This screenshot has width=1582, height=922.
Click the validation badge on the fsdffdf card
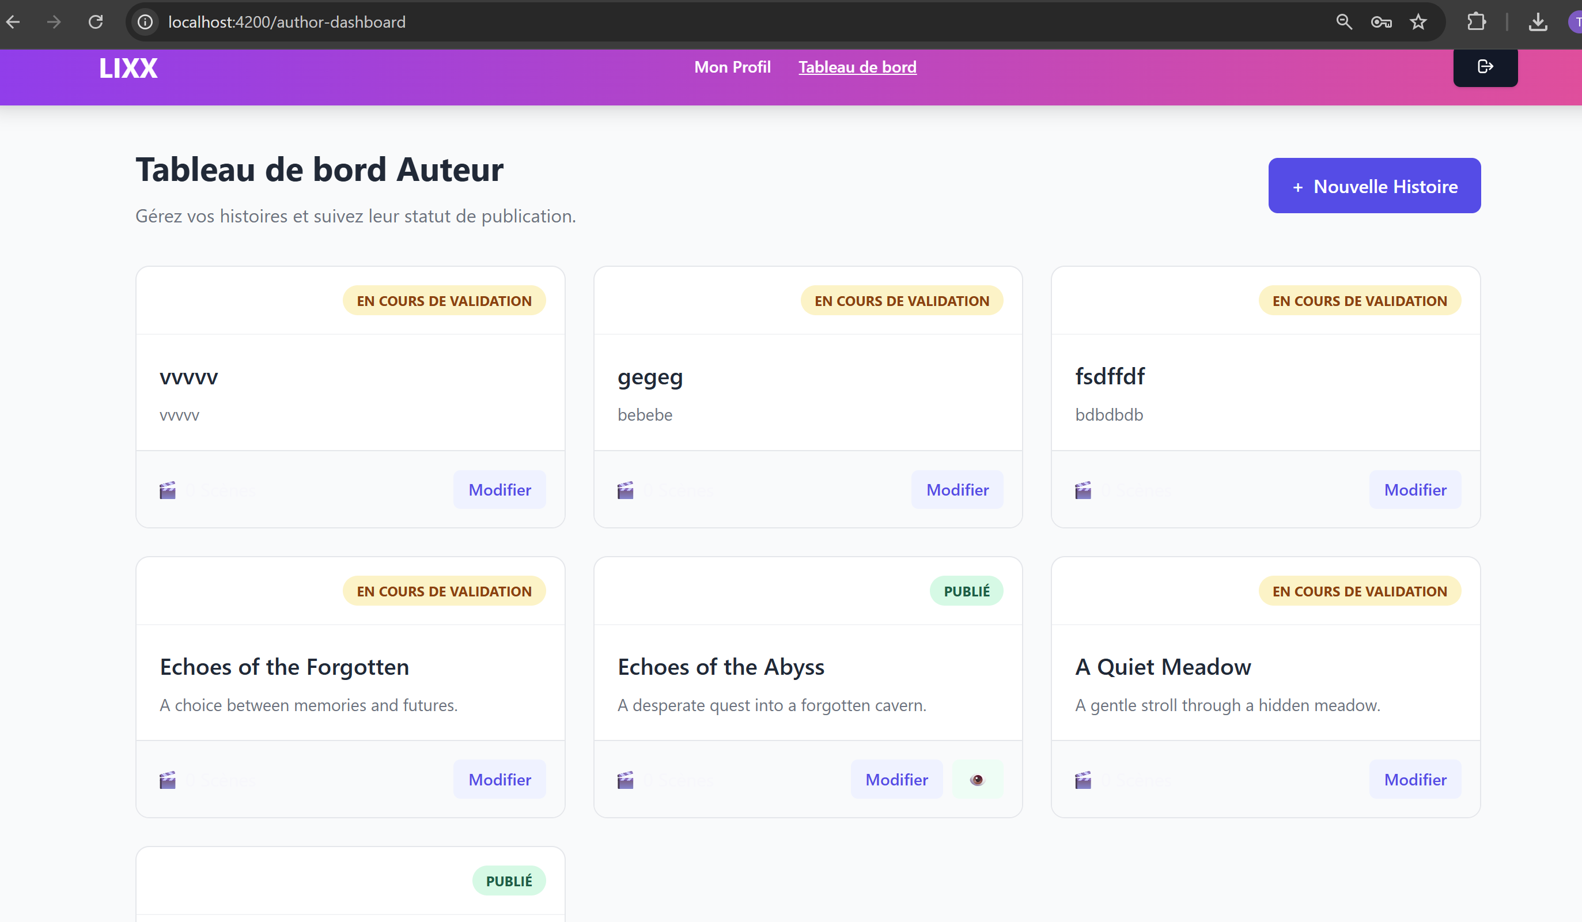(1360, 301)
